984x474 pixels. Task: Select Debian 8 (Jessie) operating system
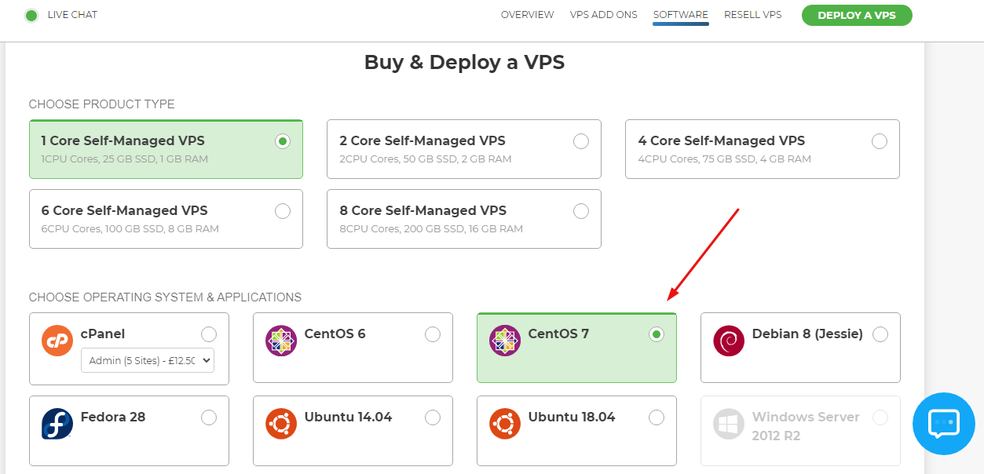point(880,334)
